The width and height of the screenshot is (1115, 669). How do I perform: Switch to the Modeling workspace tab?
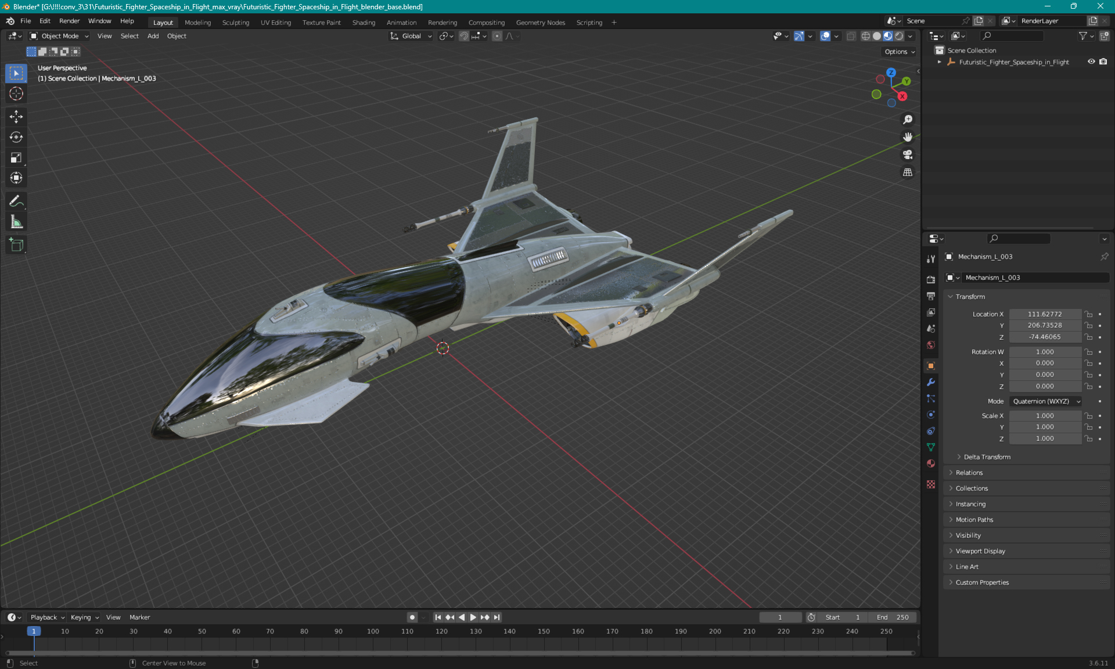[x=197, y=21]
